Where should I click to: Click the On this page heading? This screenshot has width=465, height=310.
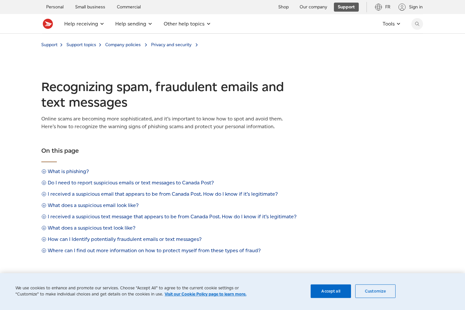pos(60,151)
